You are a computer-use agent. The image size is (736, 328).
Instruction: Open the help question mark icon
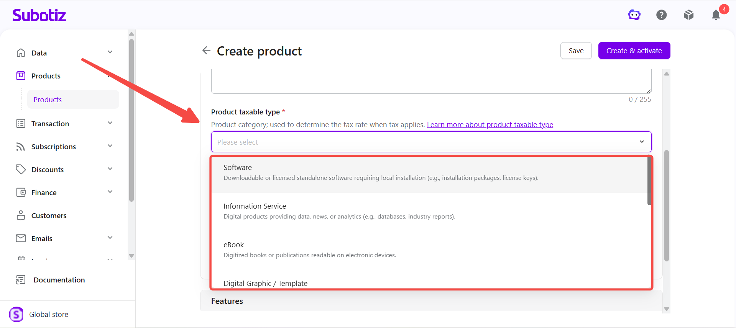[x=662, y=15]
